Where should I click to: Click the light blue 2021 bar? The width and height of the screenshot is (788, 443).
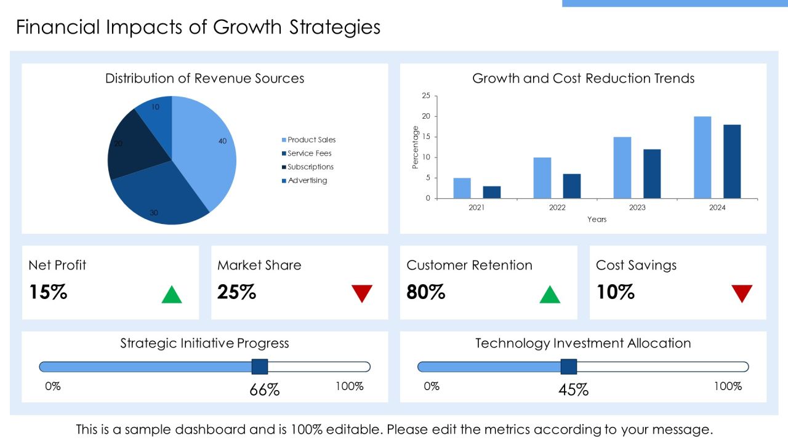(462, 188)
